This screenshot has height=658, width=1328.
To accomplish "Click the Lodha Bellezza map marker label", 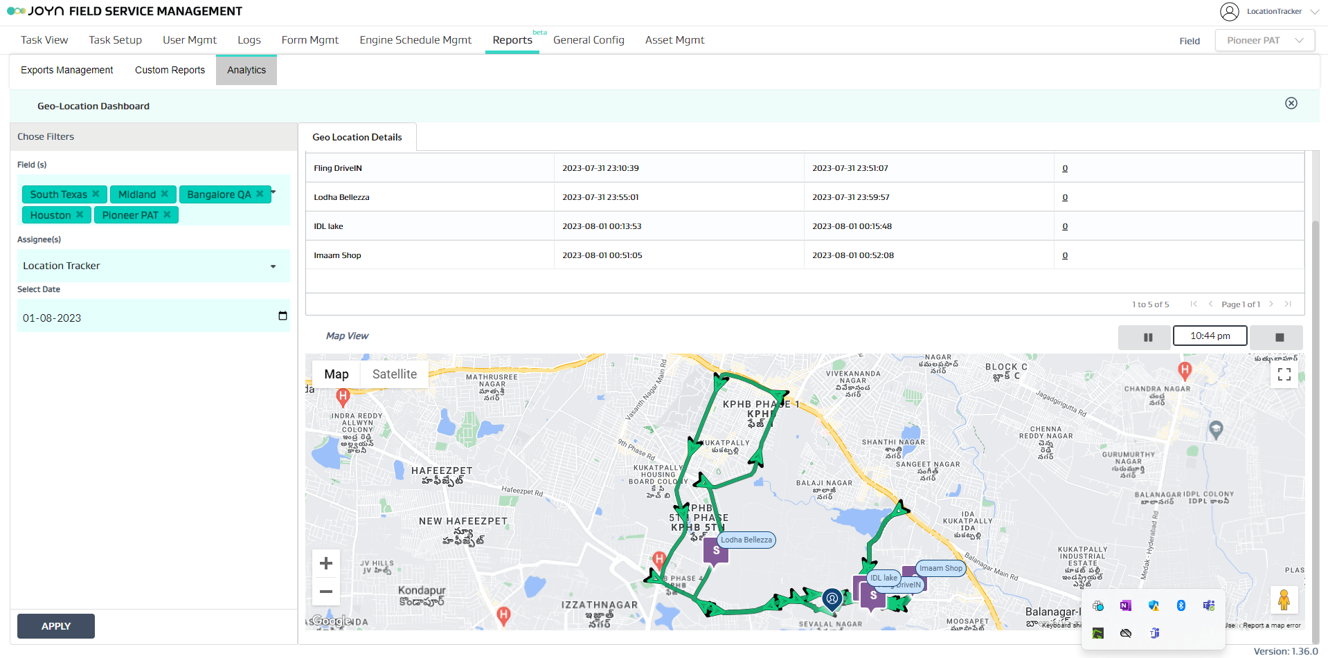I will [746, 540].
